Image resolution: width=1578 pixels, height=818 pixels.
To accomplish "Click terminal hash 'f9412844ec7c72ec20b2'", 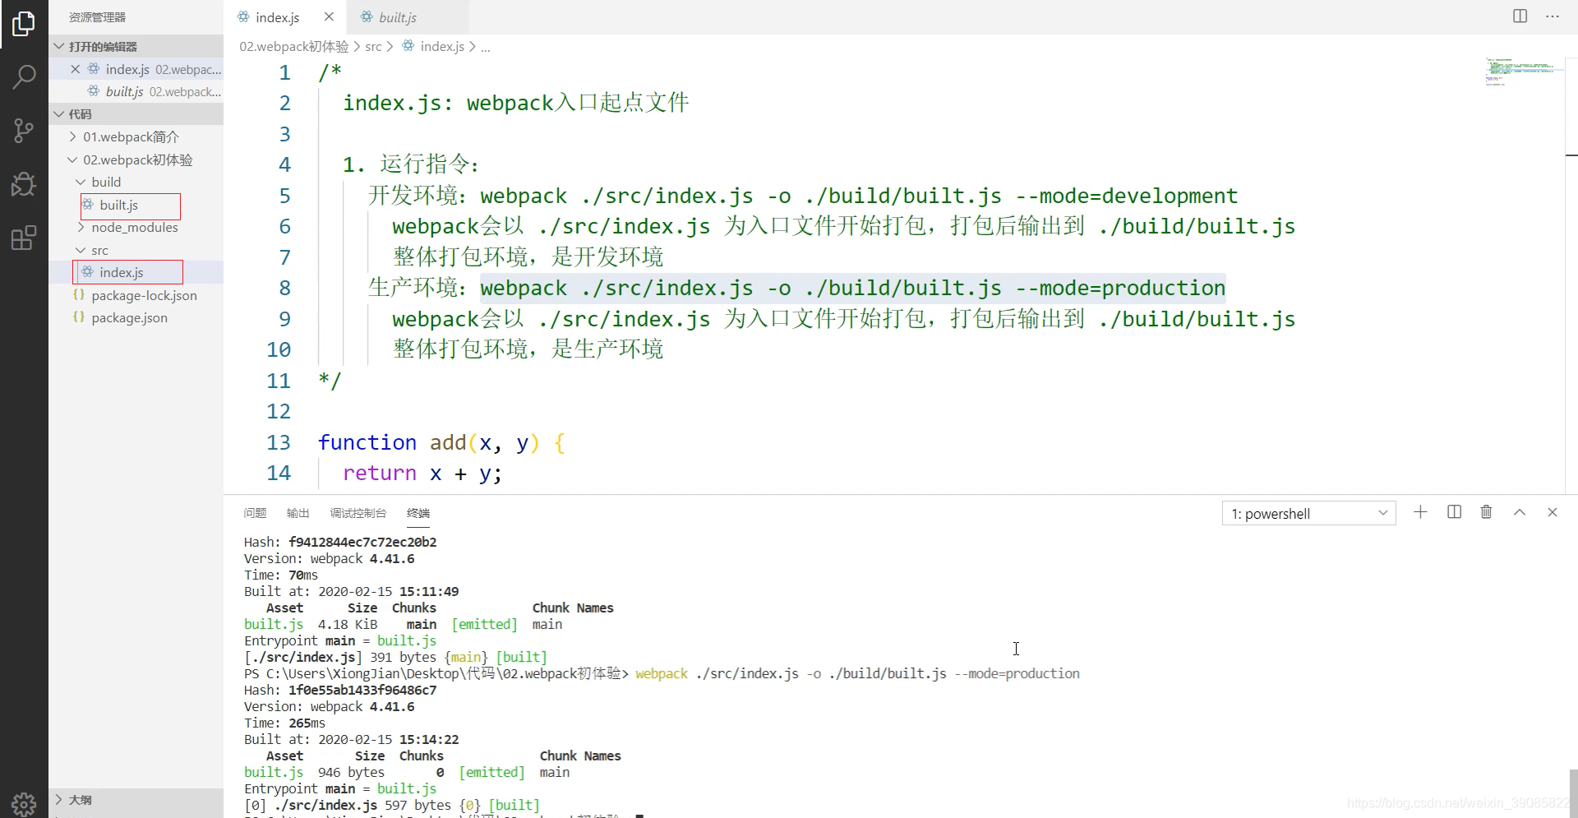I will pos(362,542).
